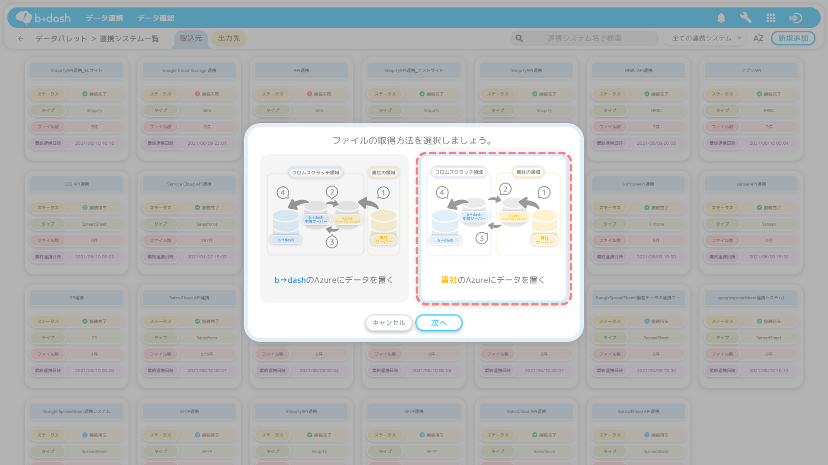Open the GSS API連携 card

[x=77, y=222]
